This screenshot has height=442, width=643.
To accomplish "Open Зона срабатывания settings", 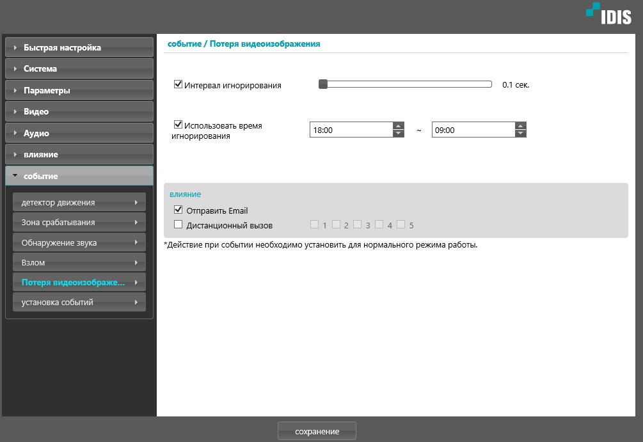I will 79,222.
